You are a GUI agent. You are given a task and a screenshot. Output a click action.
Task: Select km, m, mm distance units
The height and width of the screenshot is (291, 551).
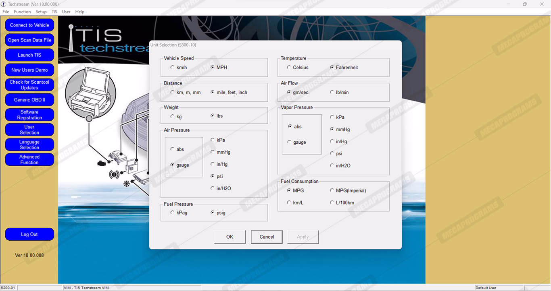[x=173, y=93]
